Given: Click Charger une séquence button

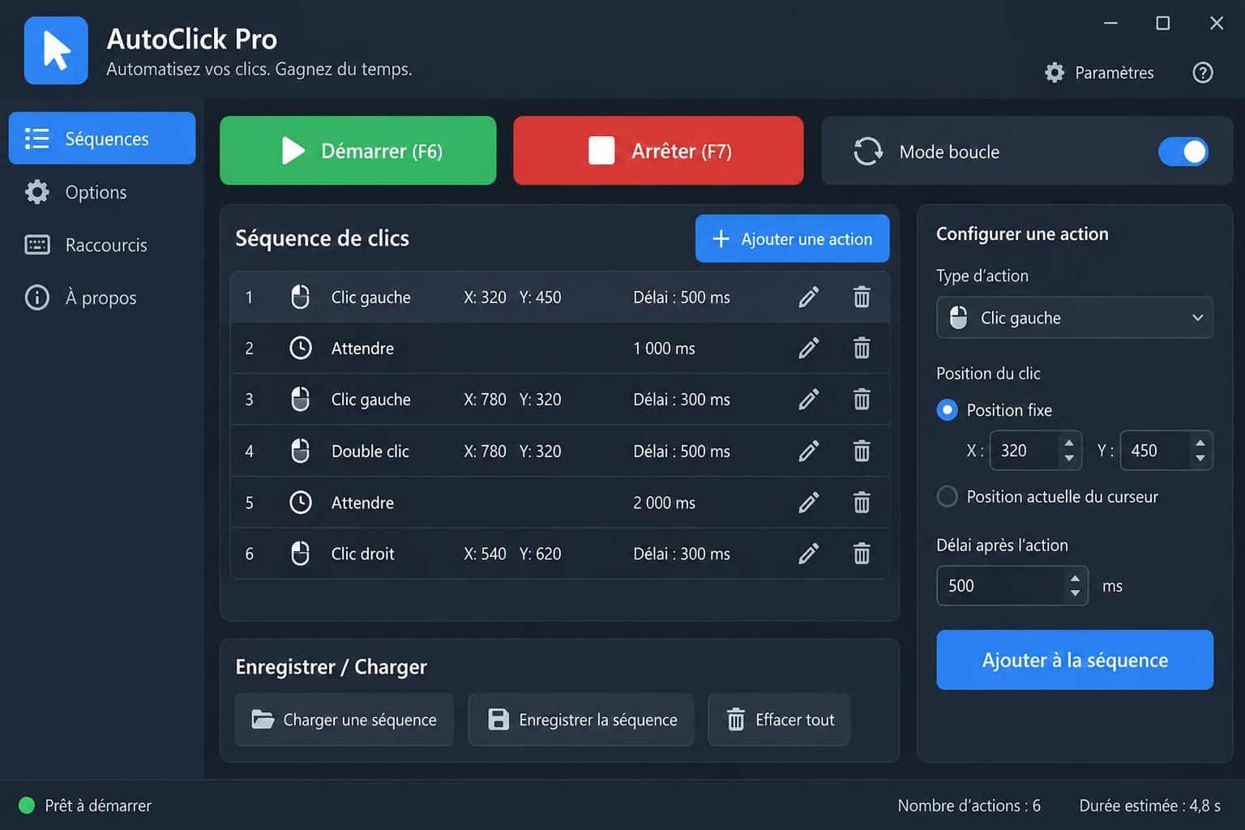Looking at the screenshot, I should [x=344, y=720].
